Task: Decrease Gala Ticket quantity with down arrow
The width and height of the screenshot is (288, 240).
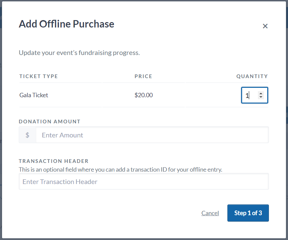Action: [x=261, y=97]
